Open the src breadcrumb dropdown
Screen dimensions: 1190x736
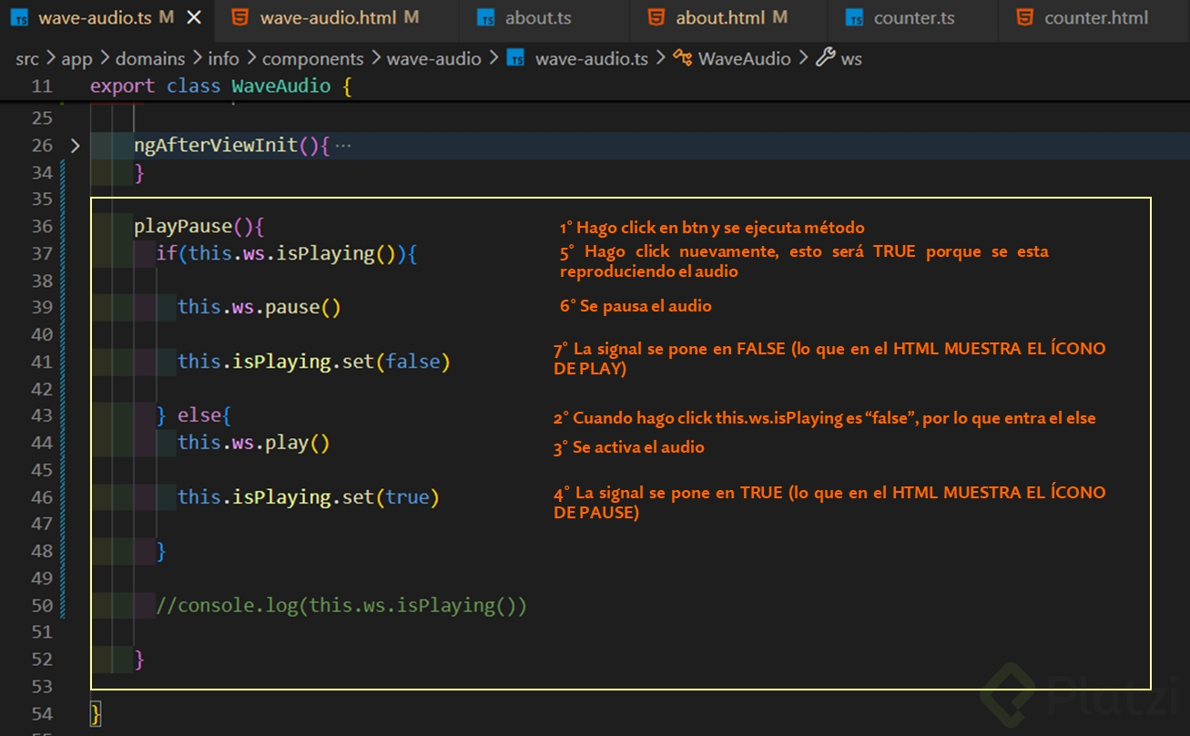[27, 58]
